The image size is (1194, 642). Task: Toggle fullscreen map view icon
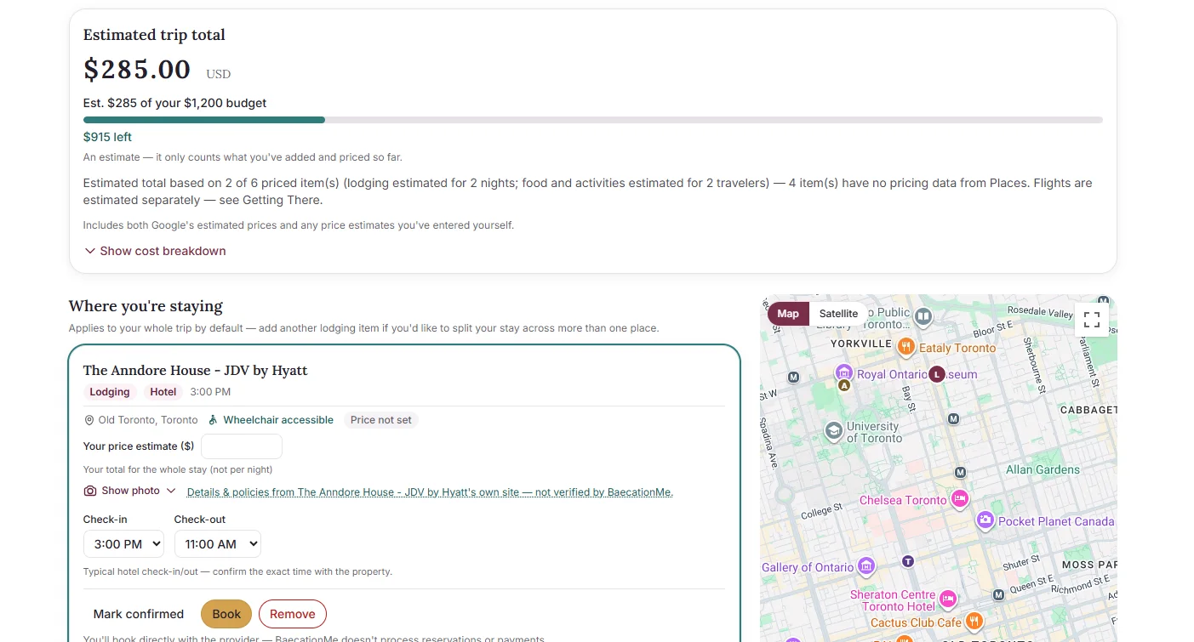point(1092,320)
